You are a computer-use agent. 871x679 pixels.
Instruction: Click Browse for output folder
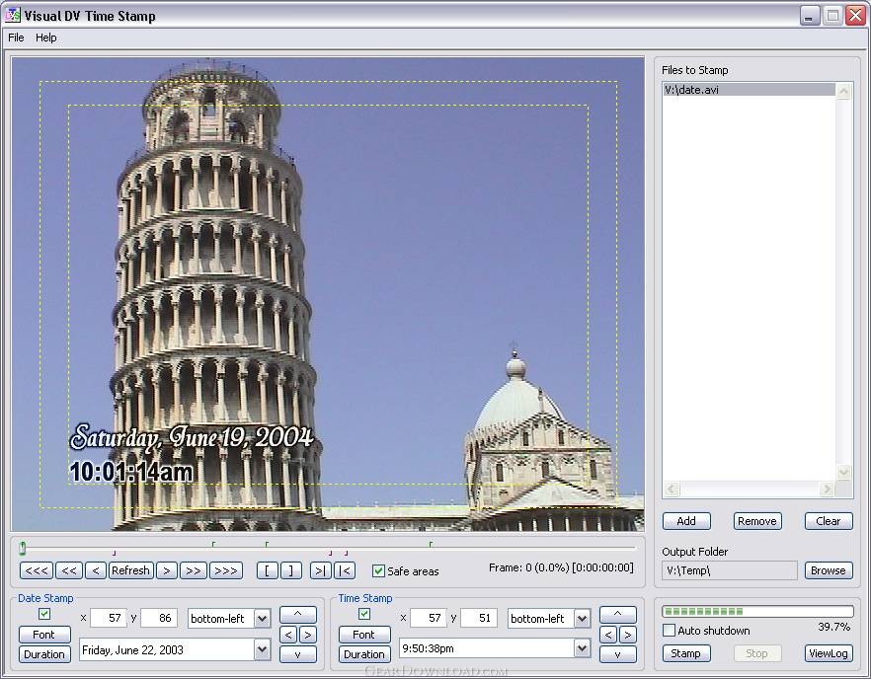(829, 570)
